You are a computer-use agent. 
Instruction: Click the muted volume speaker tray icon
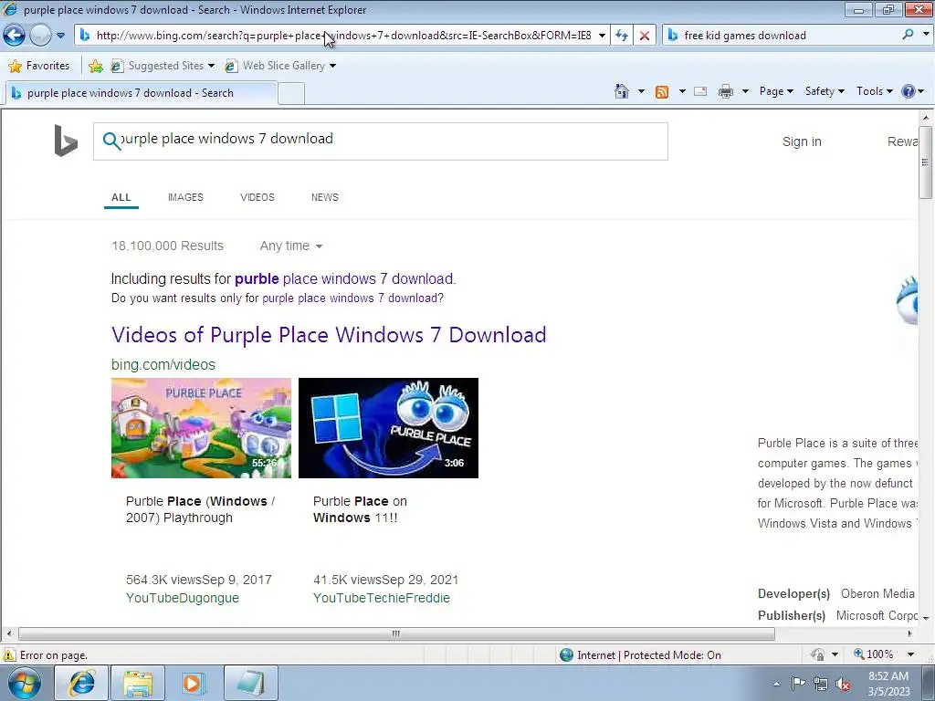[x=843, y=684]
